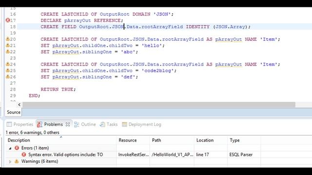The width and height of the screenshot is (312, 175).
Task: Sort by the Location column header
Action: [x=211, y=140]
